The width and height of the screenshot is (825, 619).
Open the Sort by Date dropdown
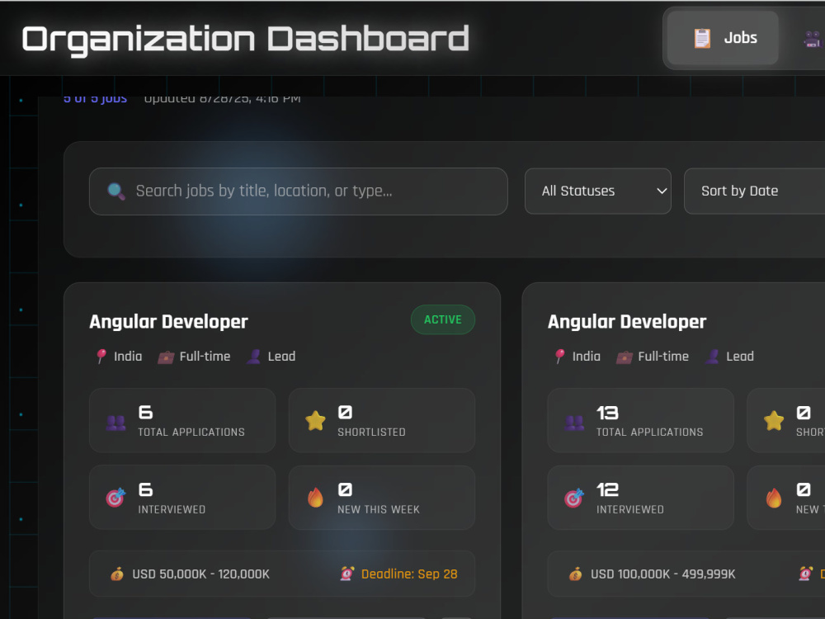[x=755, y=191]
